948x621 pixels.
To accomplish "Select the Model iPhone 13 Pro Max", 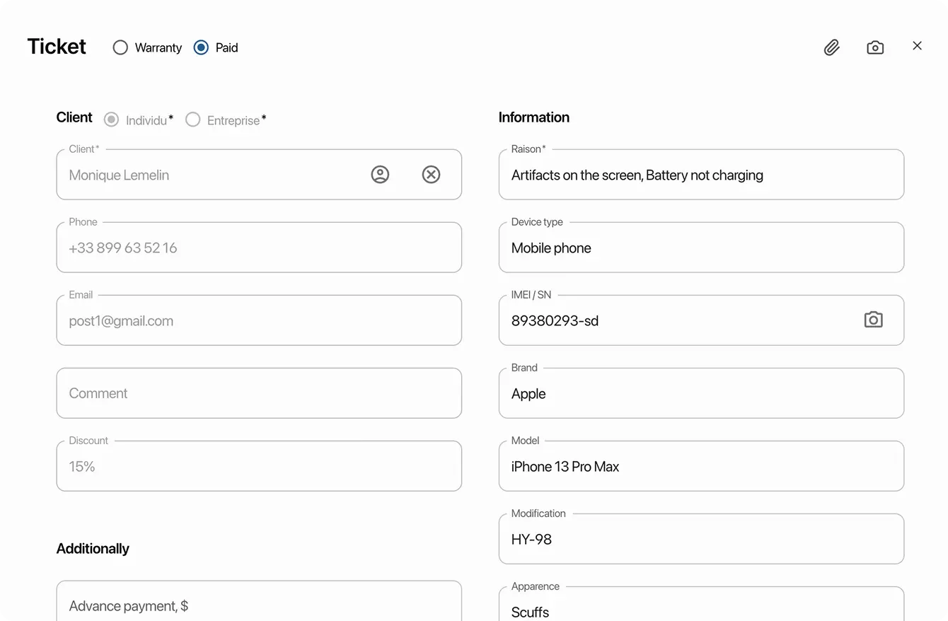I will pyautogui.click(x=701, y=466).
